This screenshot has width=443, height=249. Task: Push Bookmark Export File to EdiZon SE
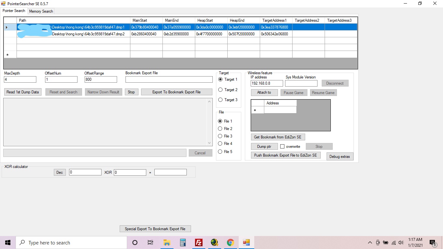pyautogui.click(x=286, y=155)
